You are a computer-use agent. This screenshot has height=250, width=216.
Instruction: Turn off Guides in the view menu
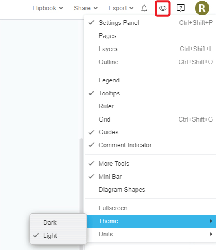pyautogui.click(x=151, y=132)
